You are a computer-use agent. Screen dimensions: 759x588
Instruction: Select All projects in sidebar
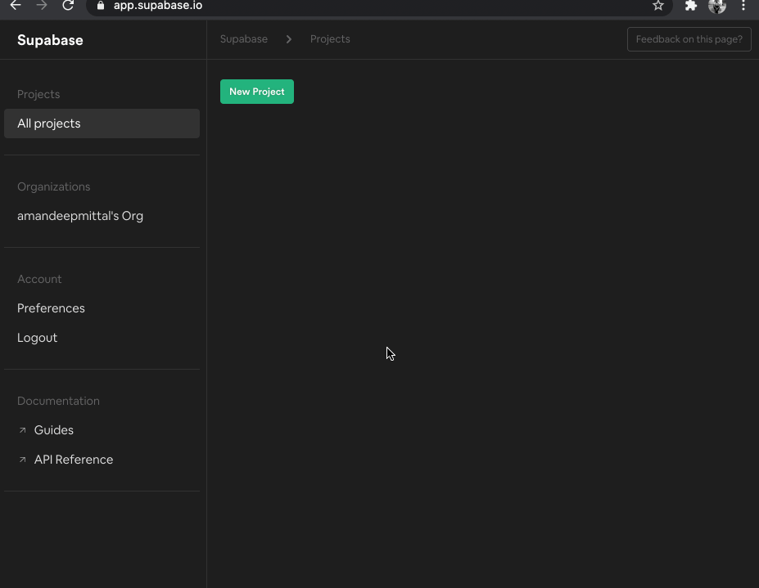102,123
